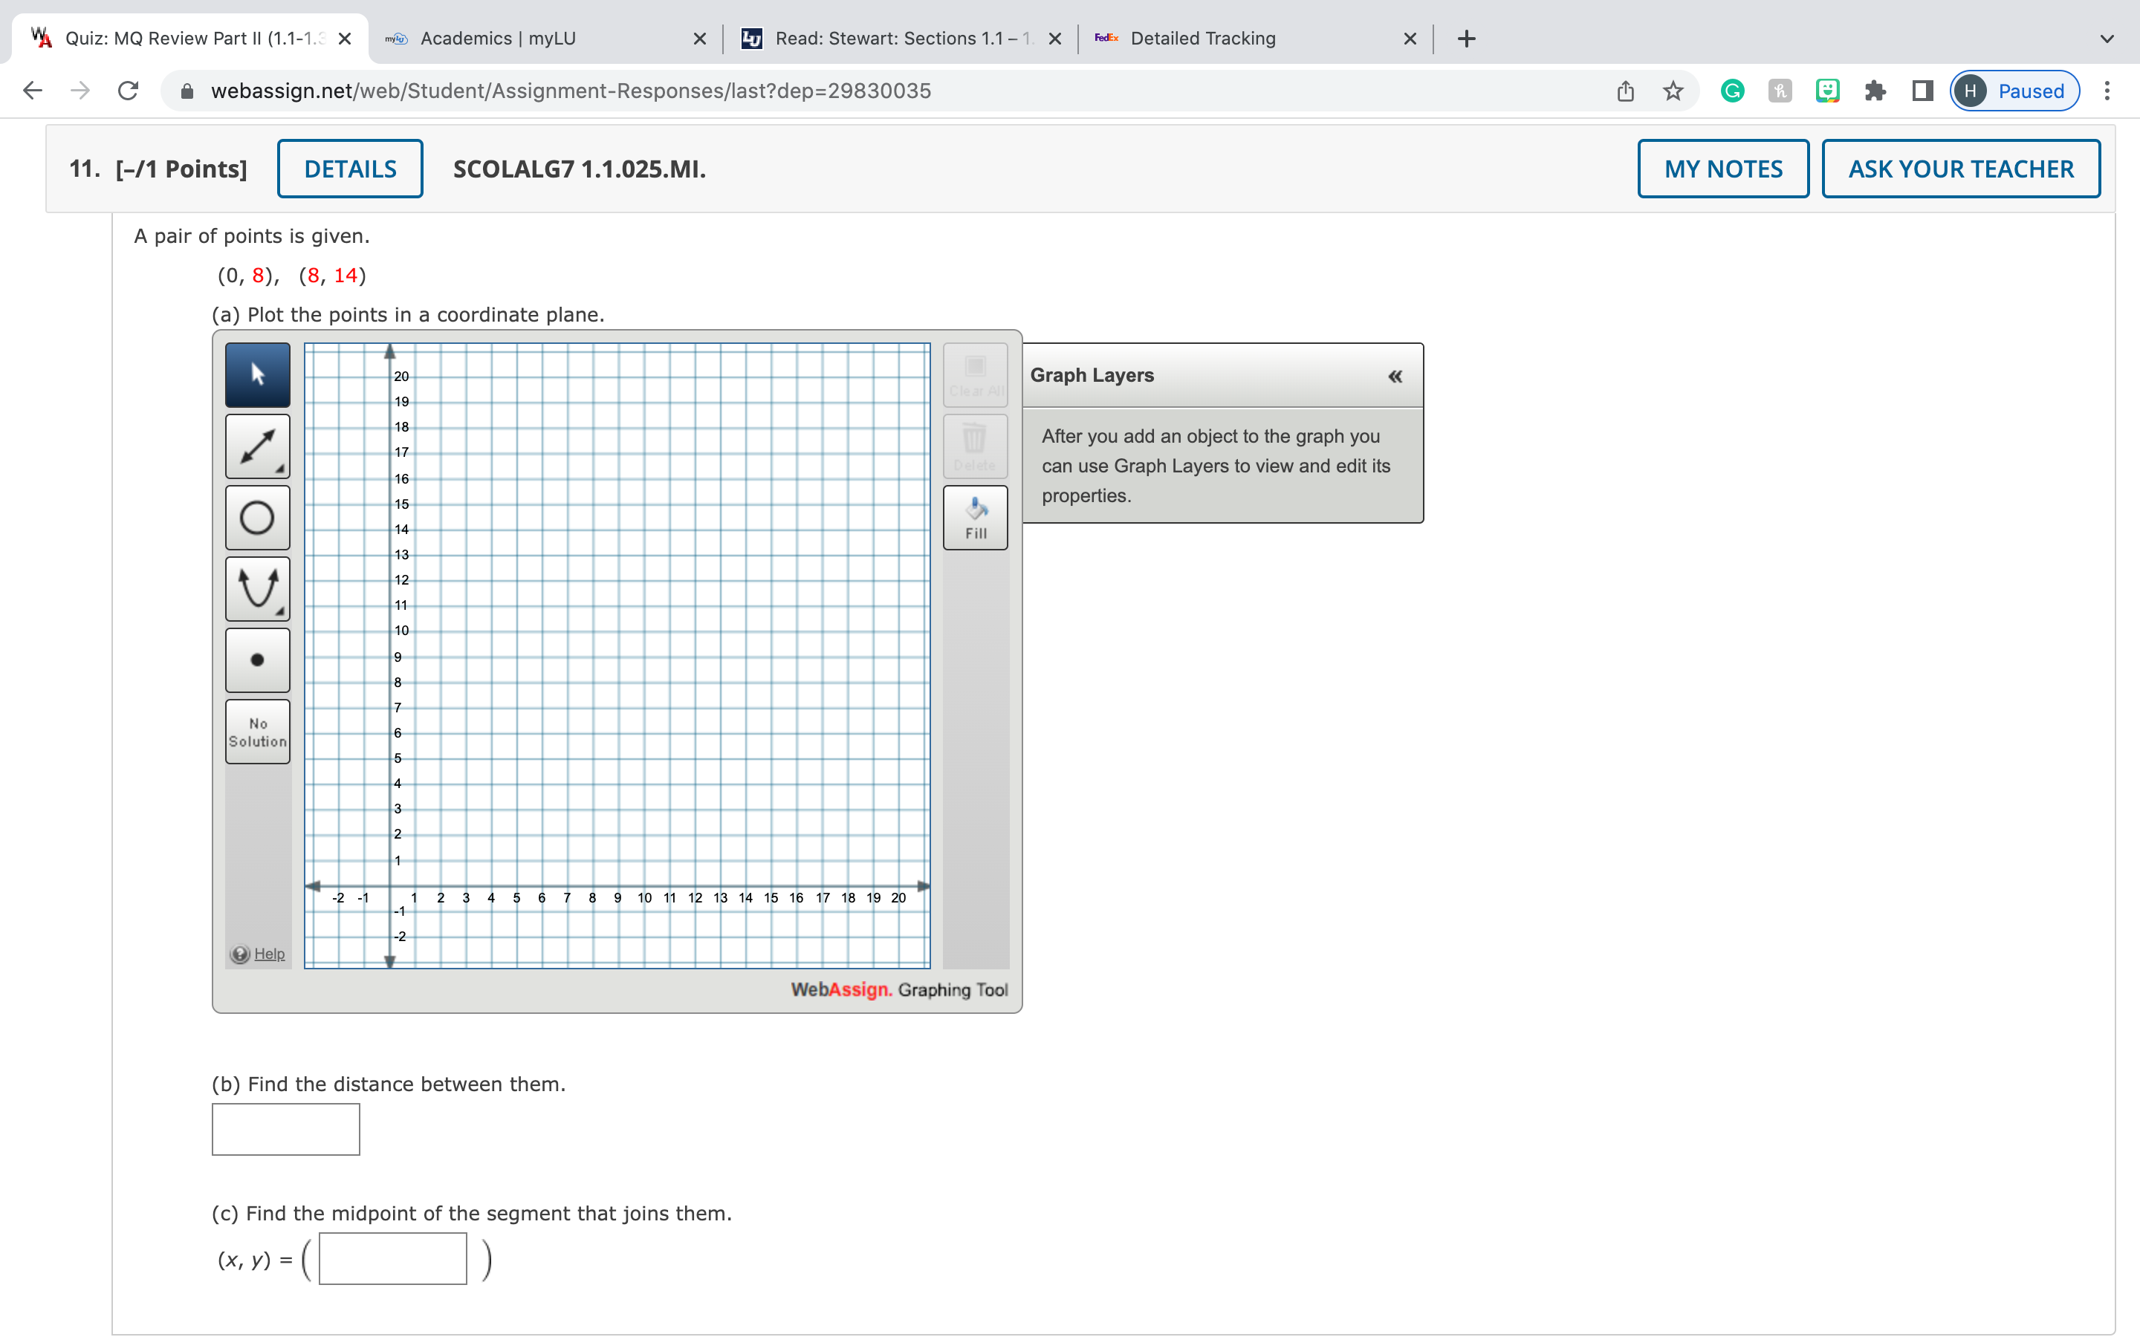Bookmark this page with star icon

[1672, 91]
